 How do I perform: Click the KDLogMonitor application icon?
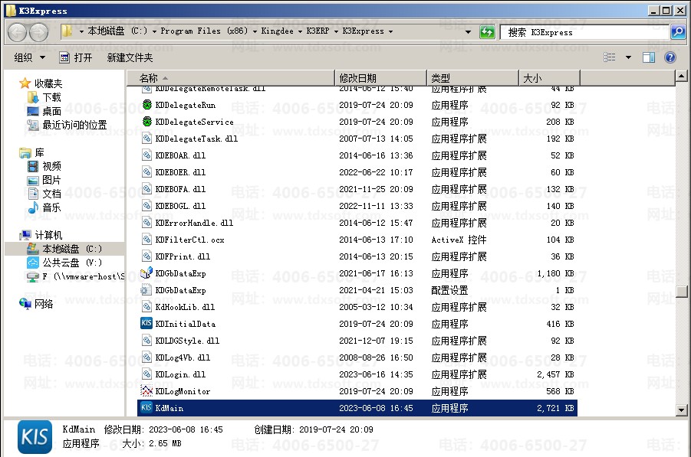(146, 391)
